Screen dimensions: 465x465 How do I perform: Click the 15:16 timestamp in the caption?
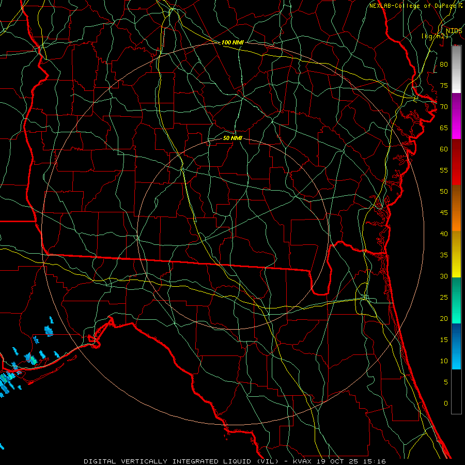[x=375, y=461]
